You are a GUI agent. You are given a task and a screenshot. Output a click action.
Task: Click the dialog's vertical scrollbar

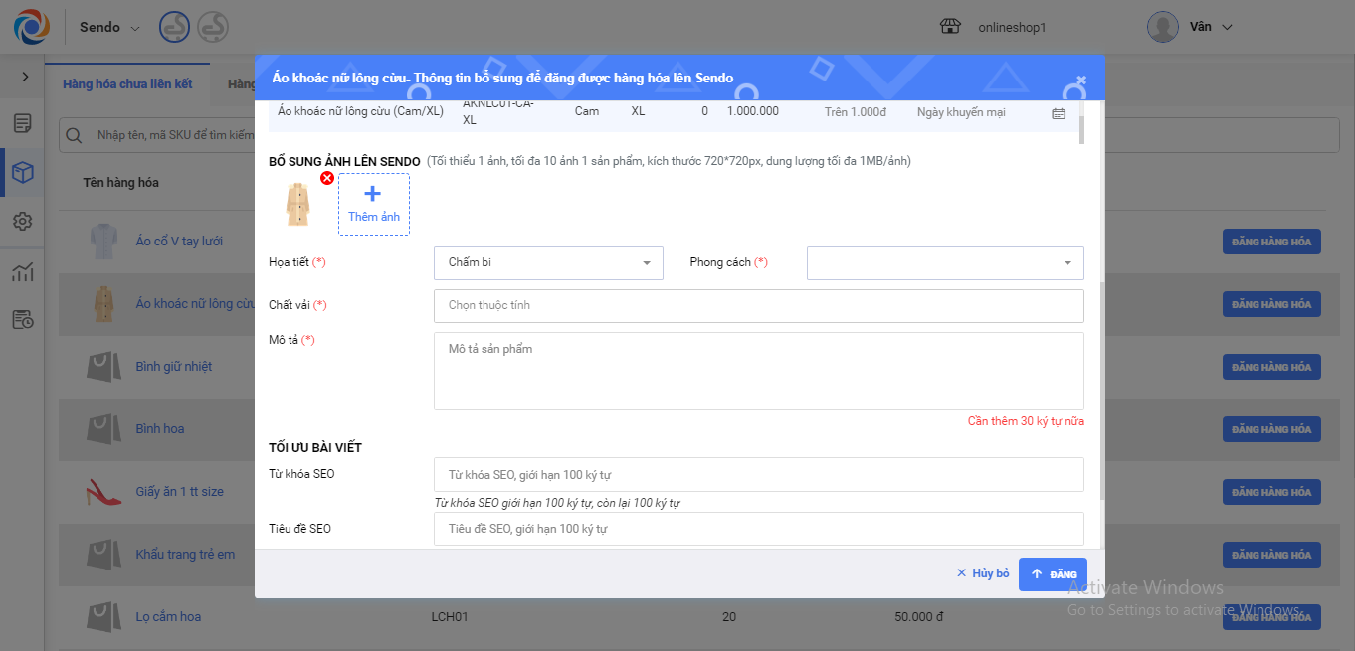click(x=1100, y=390)
